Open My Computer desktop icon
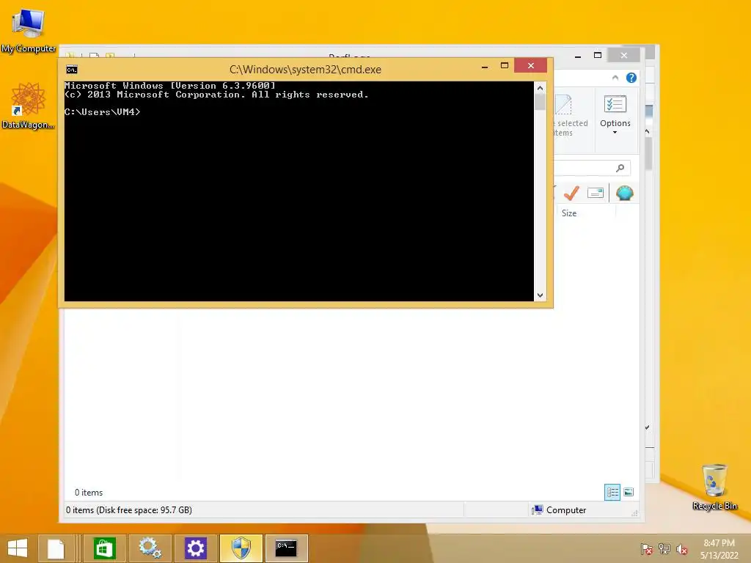The height and width of the screenshot is (563, 751). pos(29,30)
